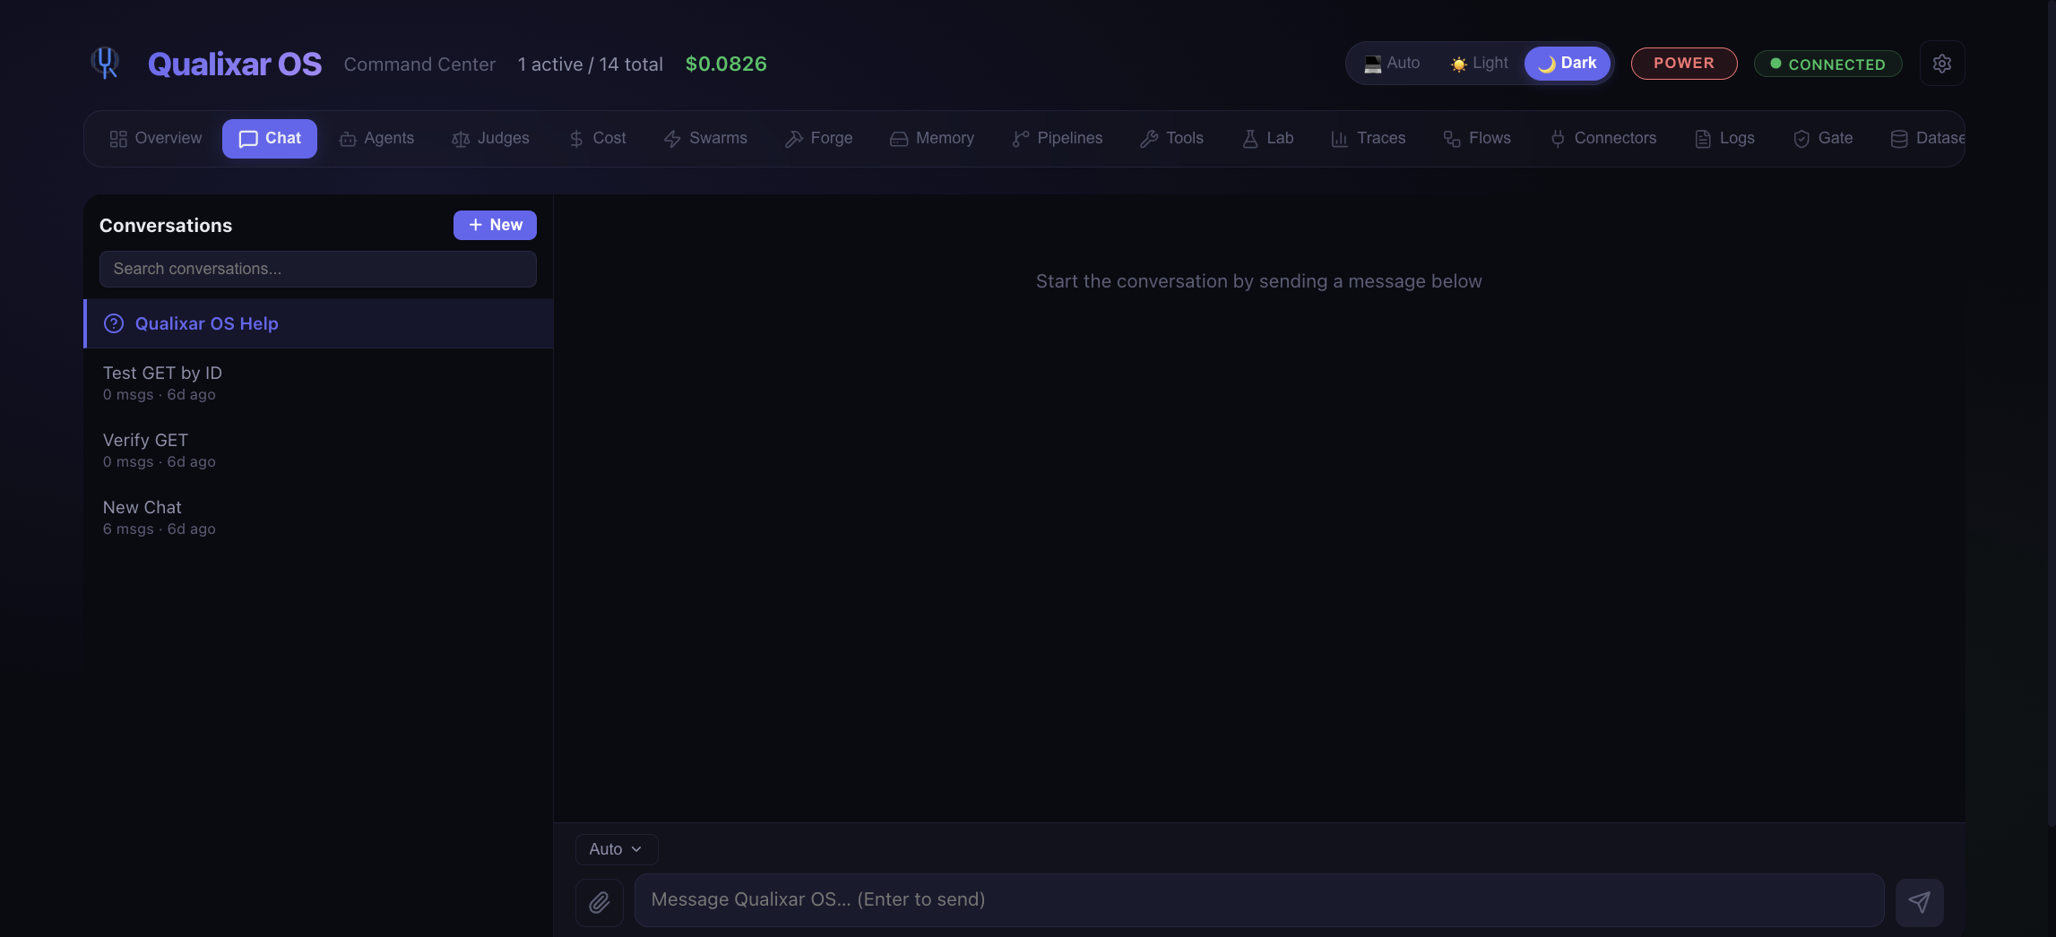Open the Qualixar OS Help conversation
2056x937 pixels.
point(318,323)
